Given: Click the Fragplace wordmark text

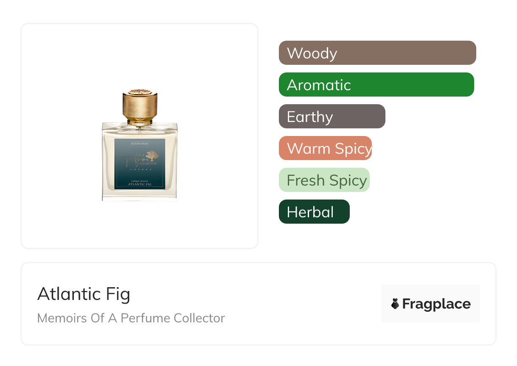Looking at the screenshot, I should tap(436, 304).
